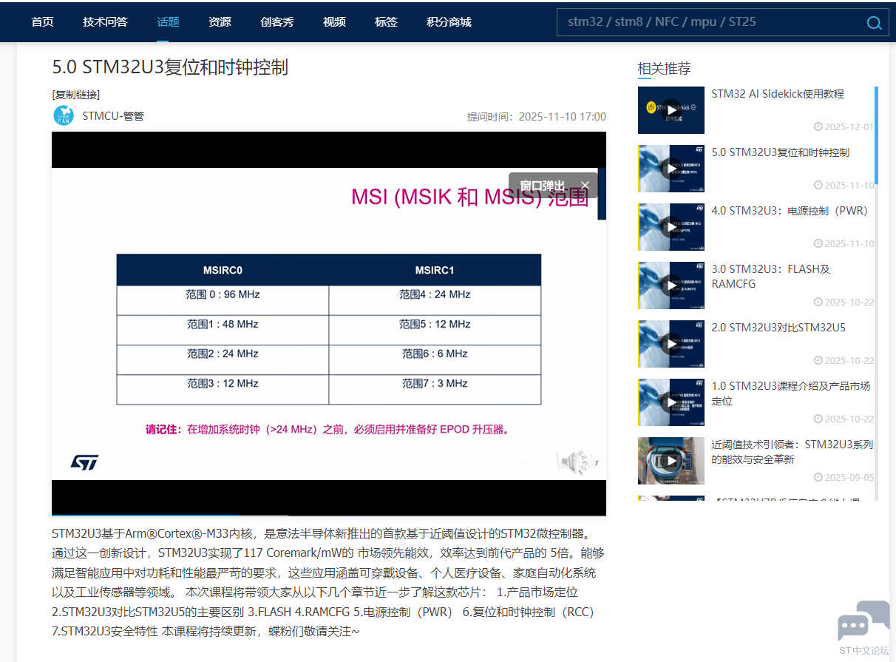Click the 提问时间：2025-11-10 17:00 text
896x662 pixels.
(536, 117)
